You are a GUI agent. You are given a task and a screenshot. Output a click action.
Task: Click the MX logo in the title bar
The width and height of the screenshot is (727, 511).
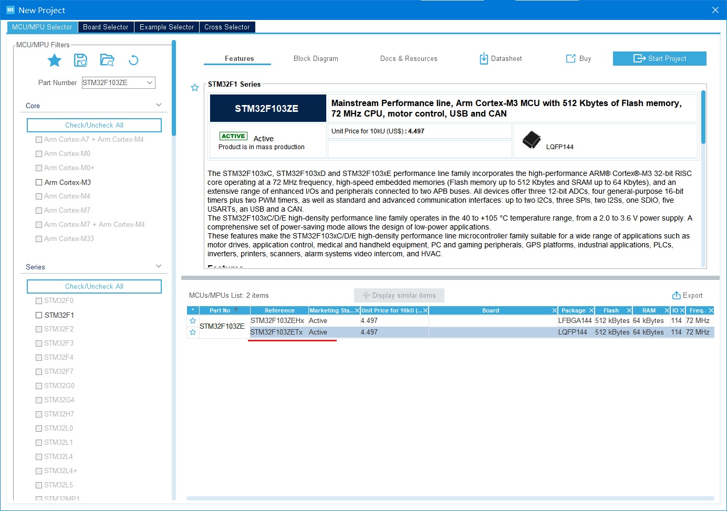(11, 10)
